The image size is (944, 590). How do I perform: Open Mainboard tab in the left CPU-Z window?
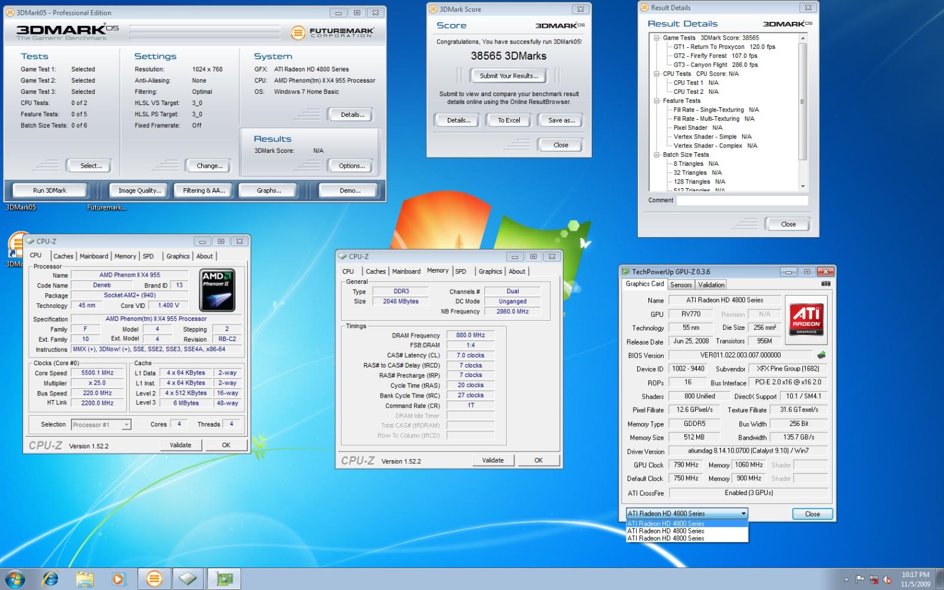click(x=94, y=256)
